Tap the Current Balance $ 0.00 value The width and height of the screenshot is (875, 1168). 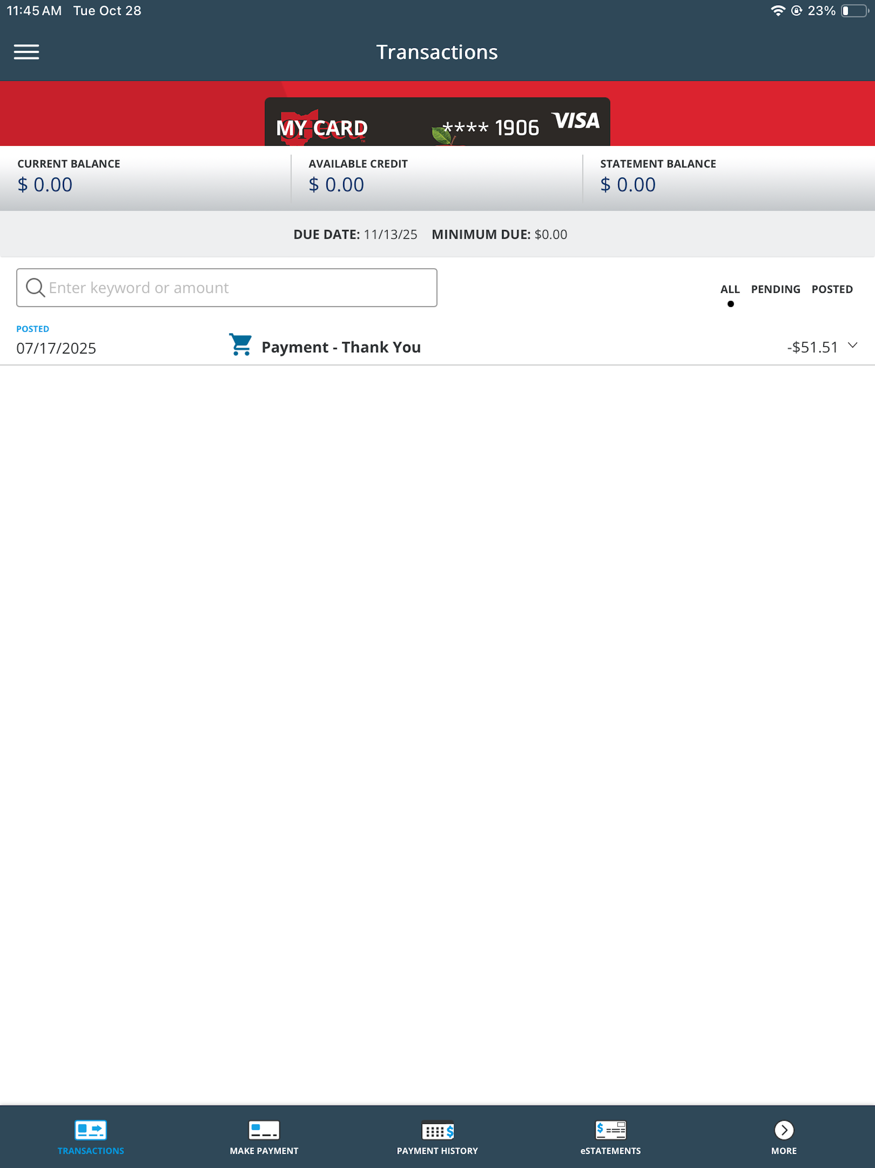click(x=45, y=185)
